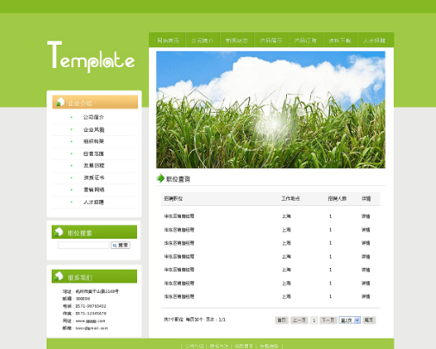View 详情 for first job row
Viewport: 436px width, 349px height.
(x=365, y=216)
